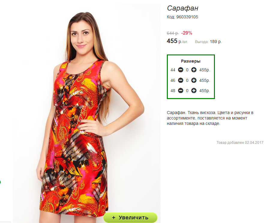
Task: Click the Сарафан product title
Action: [182, 8]
